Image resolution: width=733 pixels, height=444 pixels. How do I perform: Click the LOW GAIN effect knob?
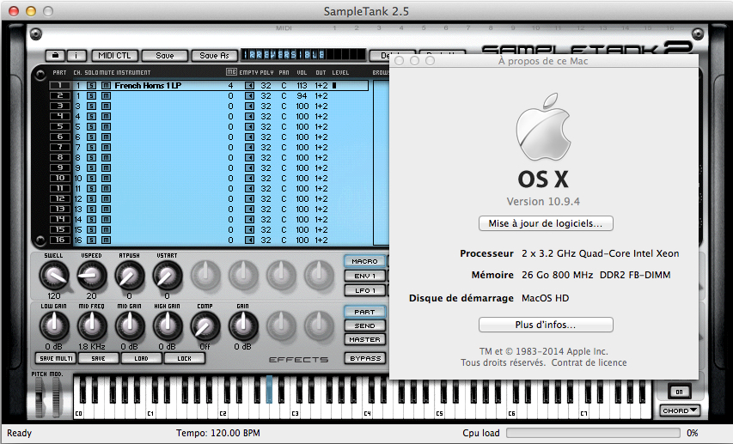54,326
